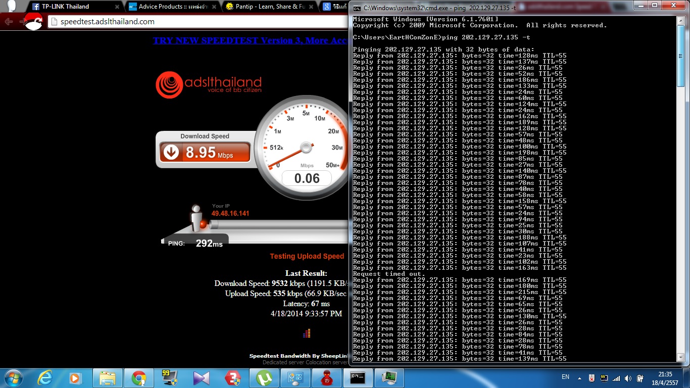
Task: Click the 99 monitor icon in the system tray
Action: [604, 377]
